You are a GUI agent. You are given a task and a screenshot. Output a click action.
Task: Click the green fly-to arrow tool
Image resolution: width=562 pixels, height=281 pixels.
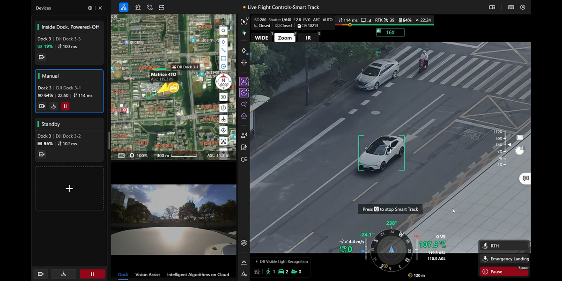244,33
